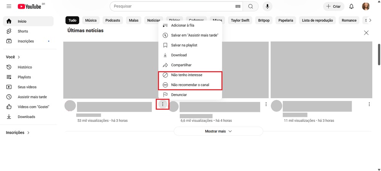The width and height of the screenshot is (381, 171).
Task: Click the Criar button
Action: (x=334, y=6)
